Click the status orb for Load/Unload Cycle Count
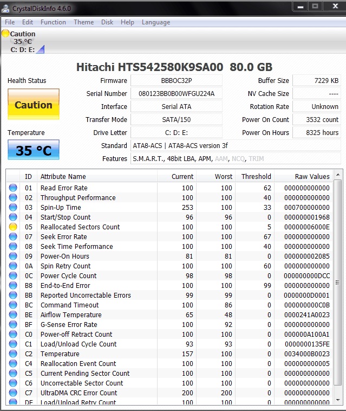Viewport: 346px width, 411px height. coord(13,344)
